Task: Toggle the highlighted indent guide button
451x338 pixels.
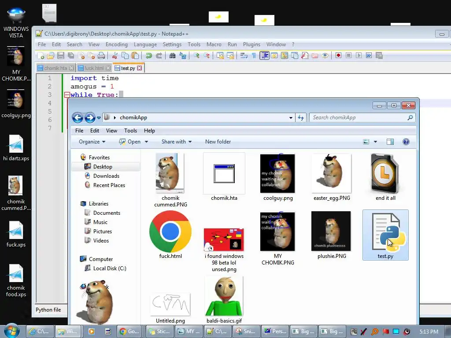Action: [264, 55]
